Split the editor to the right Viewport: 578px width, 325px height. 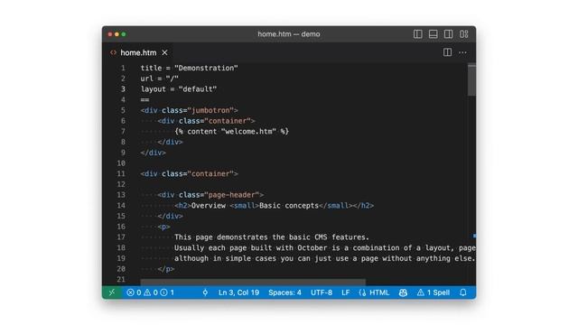447,52
